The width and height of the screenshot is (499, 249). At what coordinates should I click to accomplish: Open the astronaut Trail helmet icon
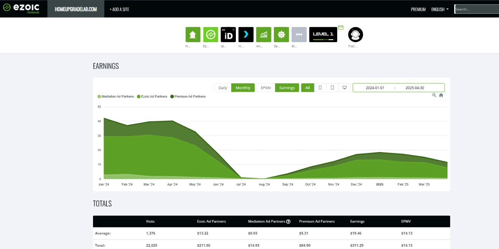[355, 35]
